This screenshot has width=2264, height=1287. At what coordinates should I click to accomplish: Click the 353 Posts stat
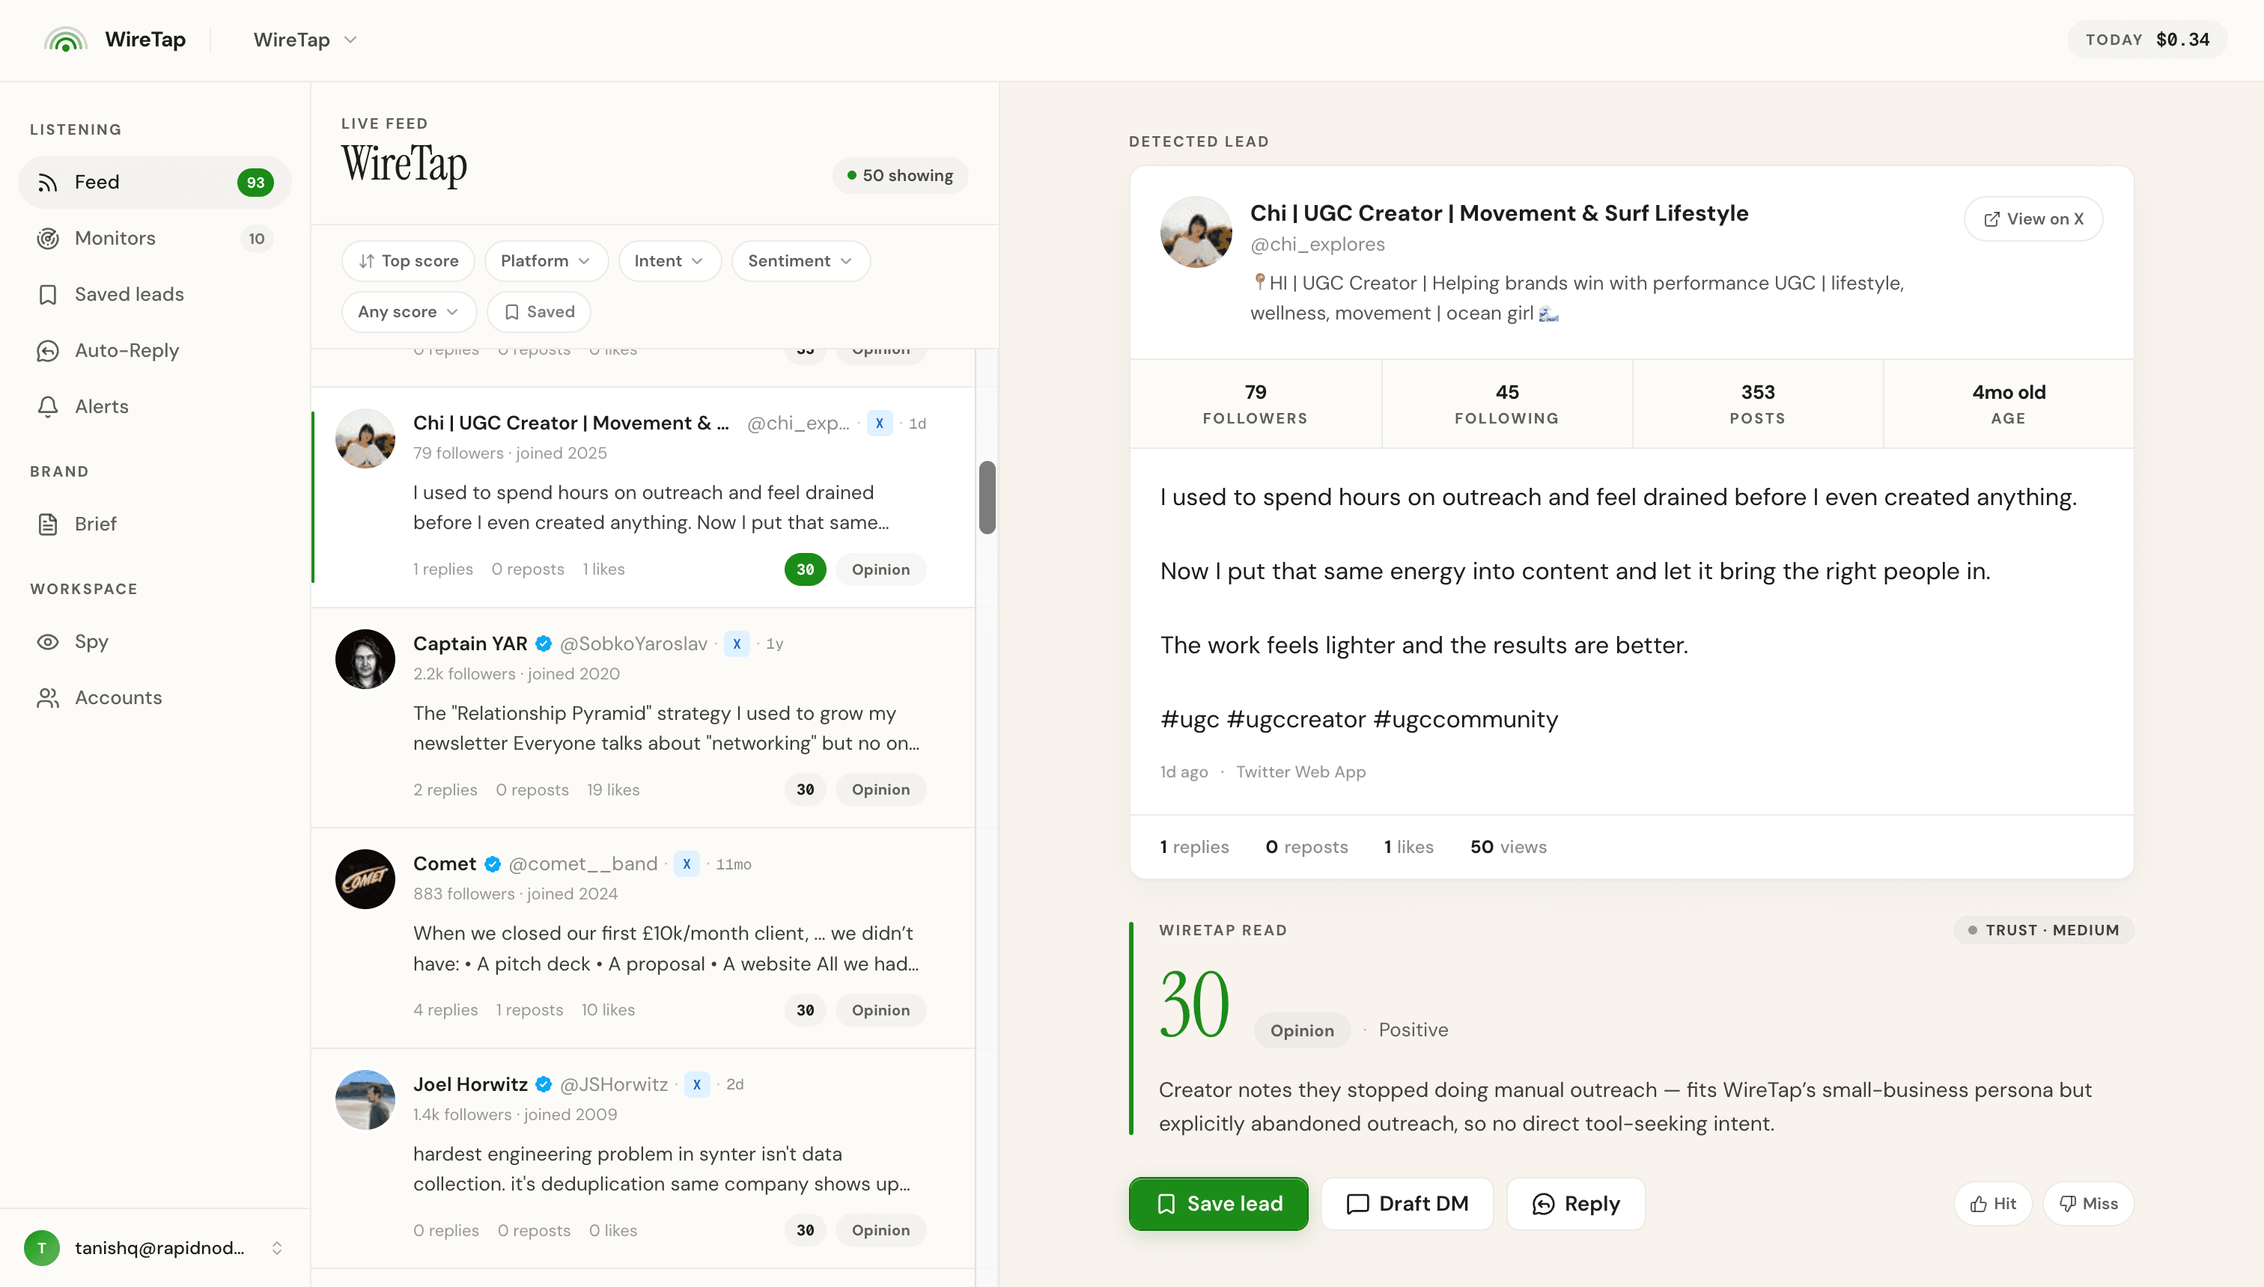point(1757,404)
